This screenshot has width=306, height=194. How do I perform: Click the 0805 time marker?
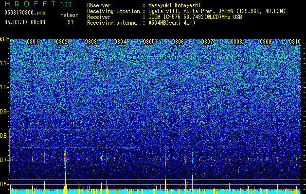click(x=149, y=42)
